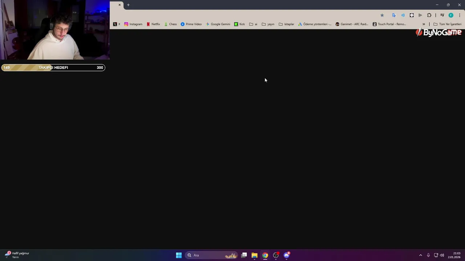Open the X bookmark
This screenshot has height=261, width=465.
[x=117, y=24]
